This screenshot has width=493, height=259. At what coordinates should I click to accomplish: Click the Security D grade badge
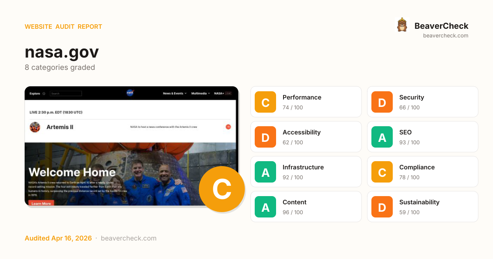tap(382, 102)
